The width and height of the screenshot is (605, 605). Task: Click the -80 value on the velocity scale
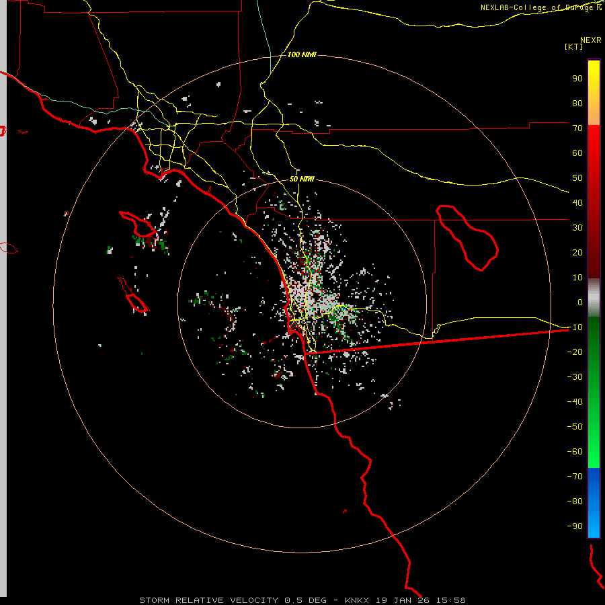click(575, 501)
